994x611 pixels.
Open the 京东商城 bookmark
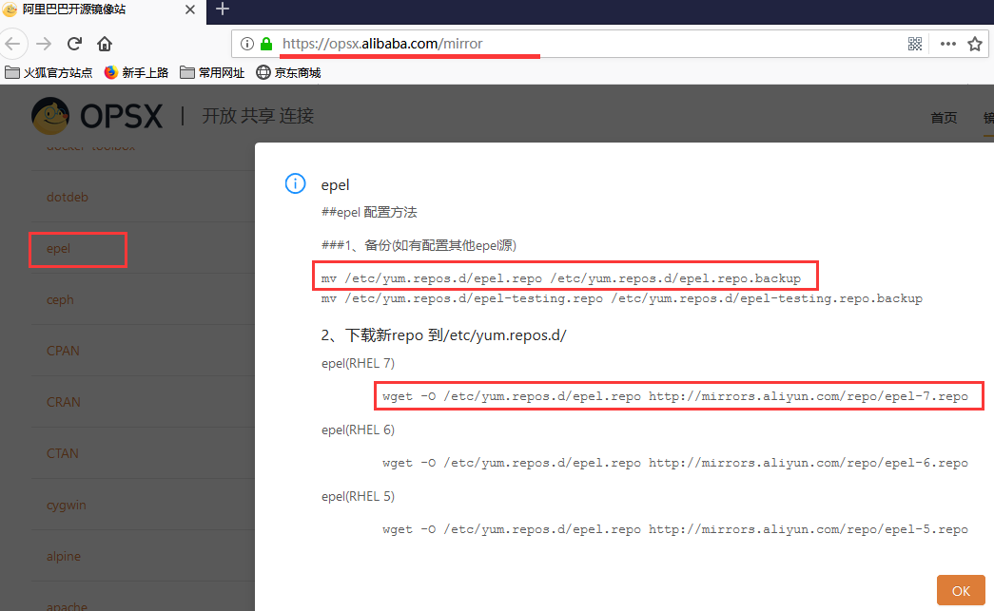(288, 73)
